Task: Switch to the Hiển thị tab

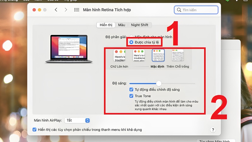Action: point(106,25)
